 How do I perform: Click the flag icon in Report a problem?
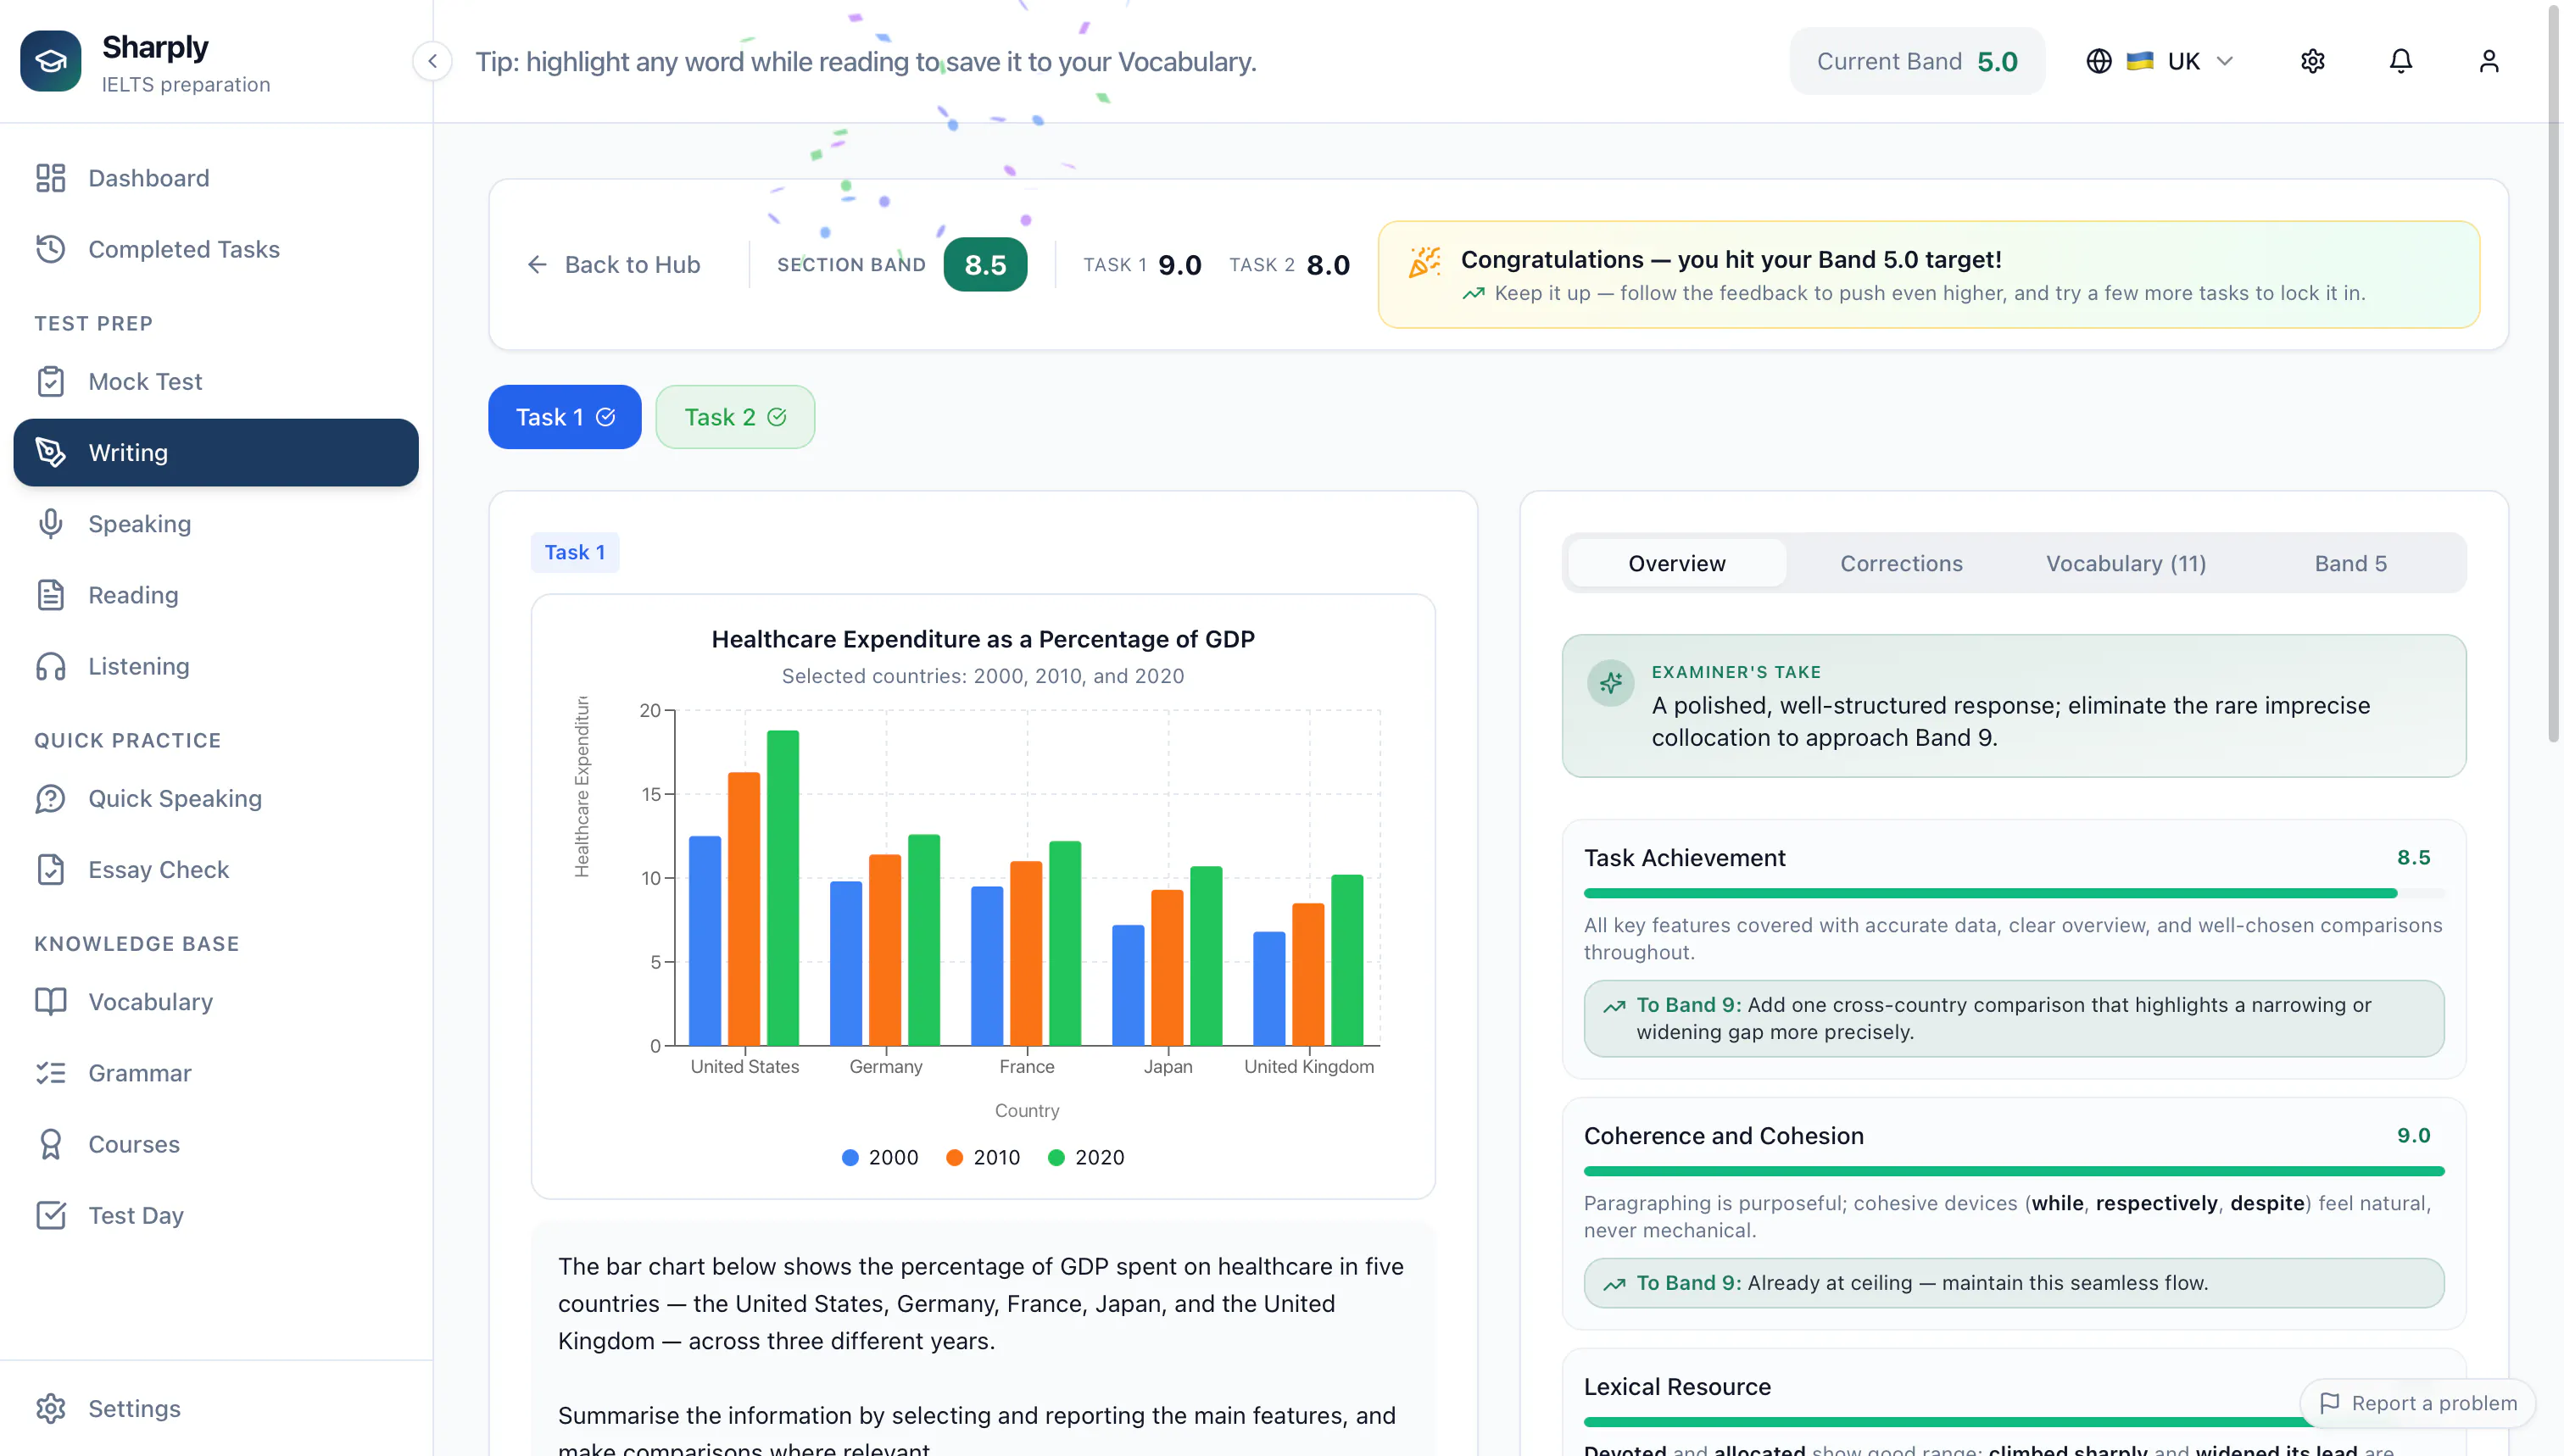click(x=2330, y=1403)
